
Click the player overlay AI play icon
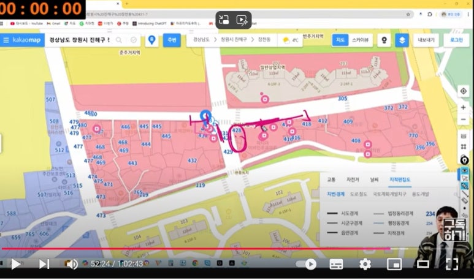[242, 20]
